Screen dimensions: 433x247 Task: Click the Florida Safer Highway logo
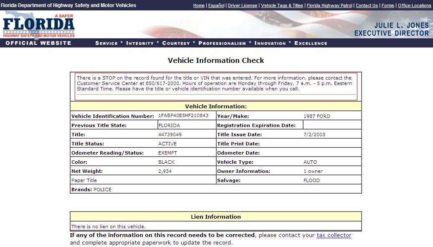38,25
